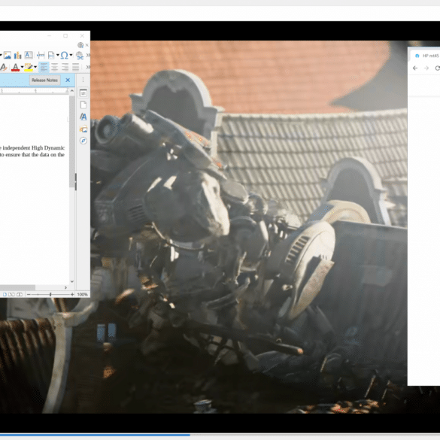Click the Release Notes button
Screen dimensions: 440x440
pyautogui.click(x=44, y=80)
